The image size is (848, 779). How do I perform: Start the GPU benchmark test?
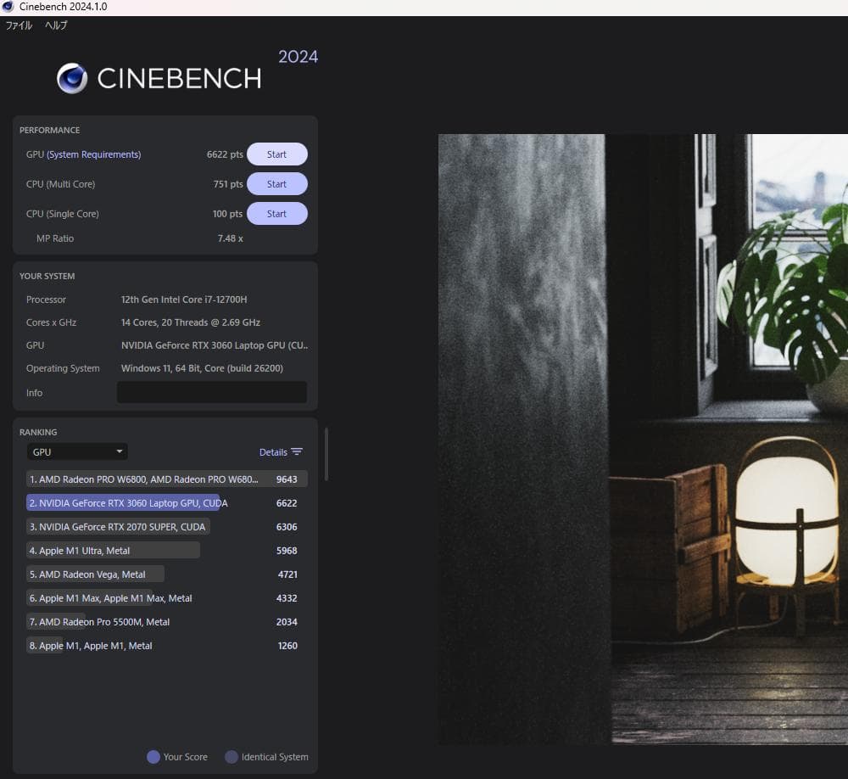276,154
